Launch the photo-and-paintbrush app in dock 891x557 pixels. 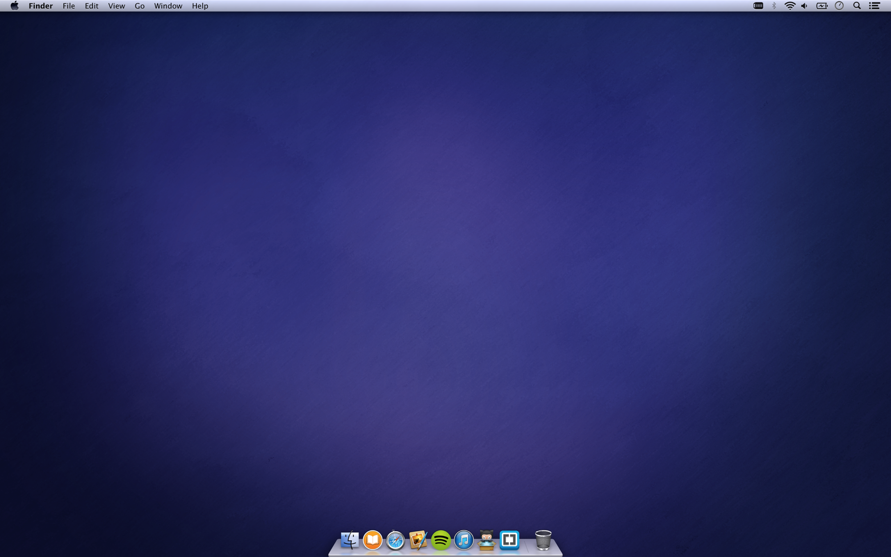click(418, 541)
